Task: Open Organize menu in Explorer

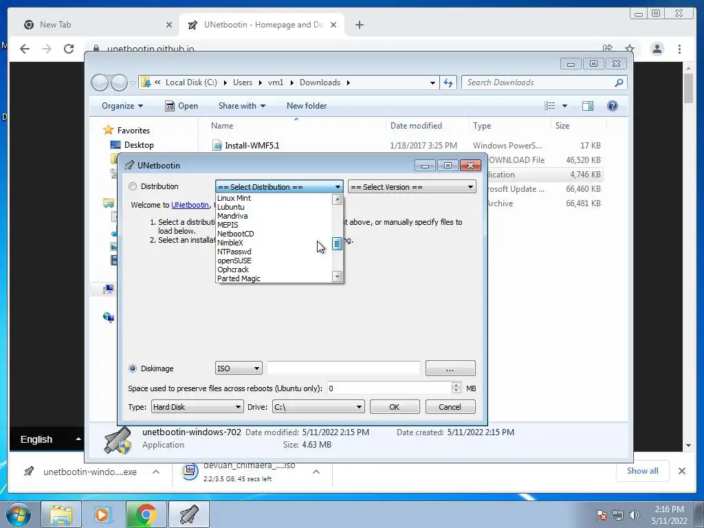Action: [122, 106]
